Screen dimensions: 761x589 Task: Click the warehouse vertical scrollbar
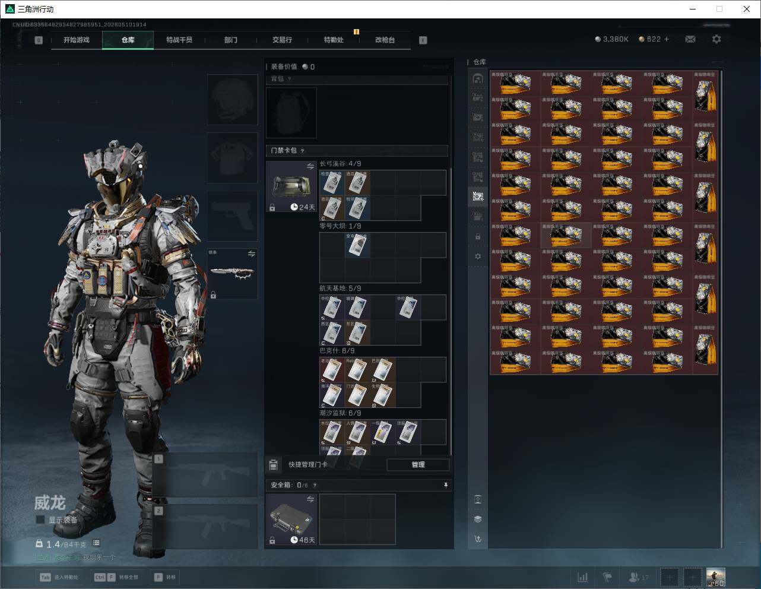click(722, 309)
